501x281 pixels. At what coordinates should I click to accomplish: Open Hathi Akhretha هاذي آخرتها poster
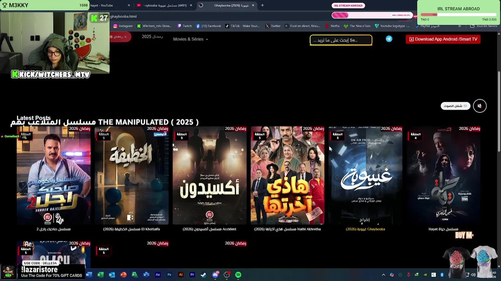(287, 175)
